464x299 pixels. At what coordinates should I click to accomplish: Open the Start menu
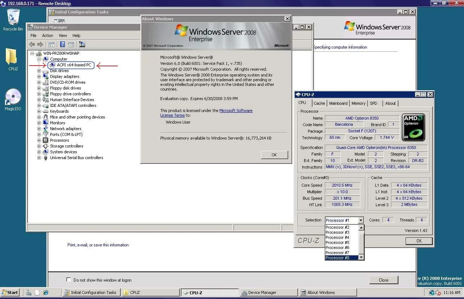[10, 292]
